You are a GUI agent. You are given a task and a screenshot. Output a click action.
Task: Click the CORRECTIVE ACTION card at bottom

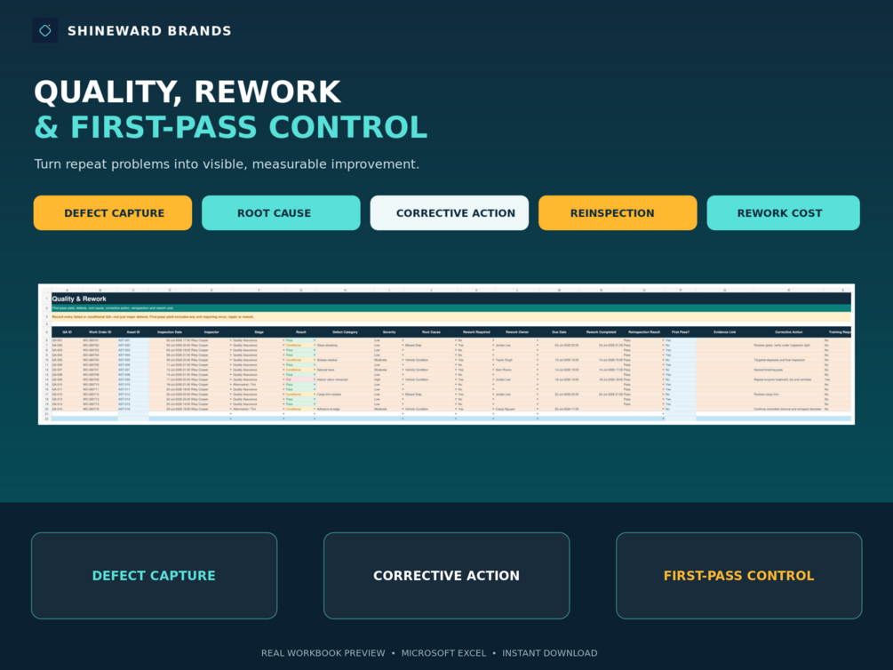click(x=446, y=576)
